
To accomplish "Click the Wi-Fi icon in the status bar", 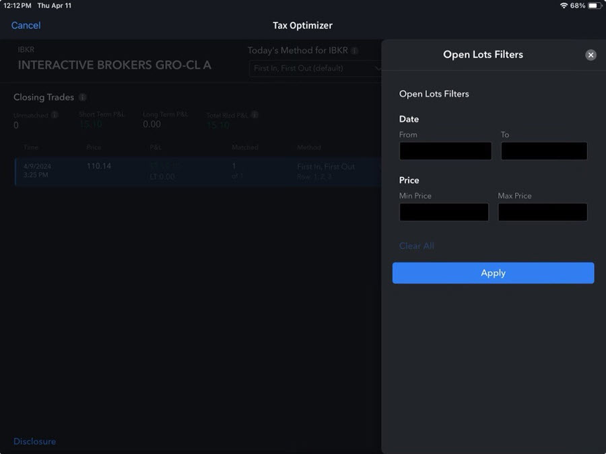I will (564, 5).
